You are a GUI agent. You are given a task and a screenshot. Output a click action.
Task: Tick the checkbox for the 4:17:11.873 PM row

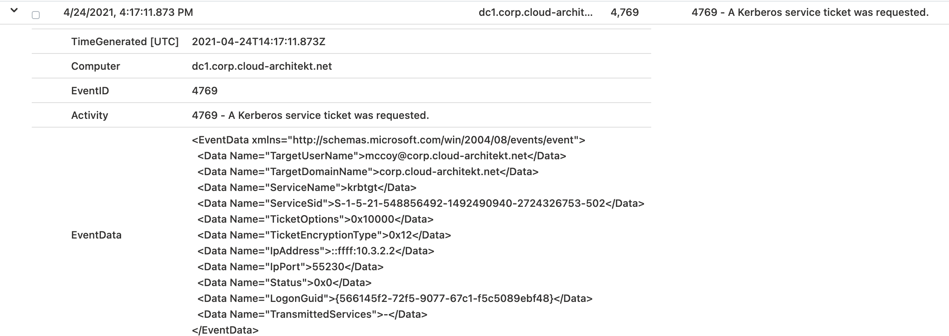point(36,15)
